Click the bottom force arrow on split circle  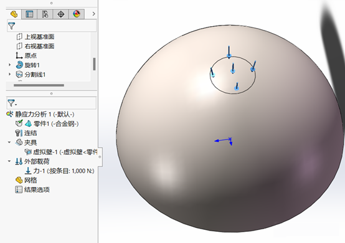pyautogui.click(x=237, y=86)
